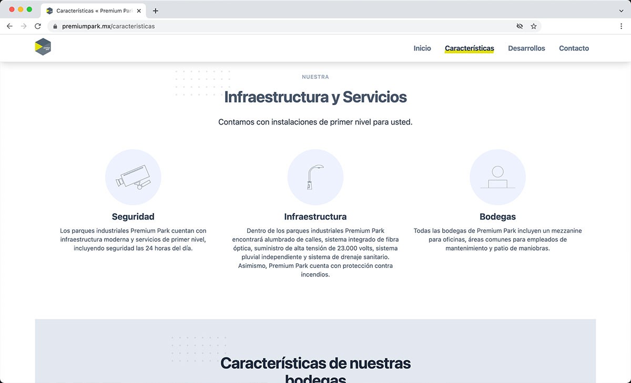
Task: Click the browser forward arrow
Action: (24, 26)
